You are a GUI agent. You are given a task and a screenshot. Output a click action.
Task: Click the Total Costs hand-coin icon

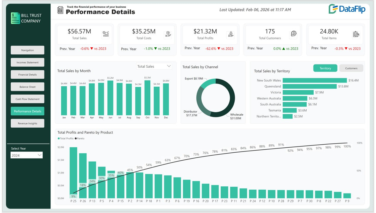click(x=168, y=34)
